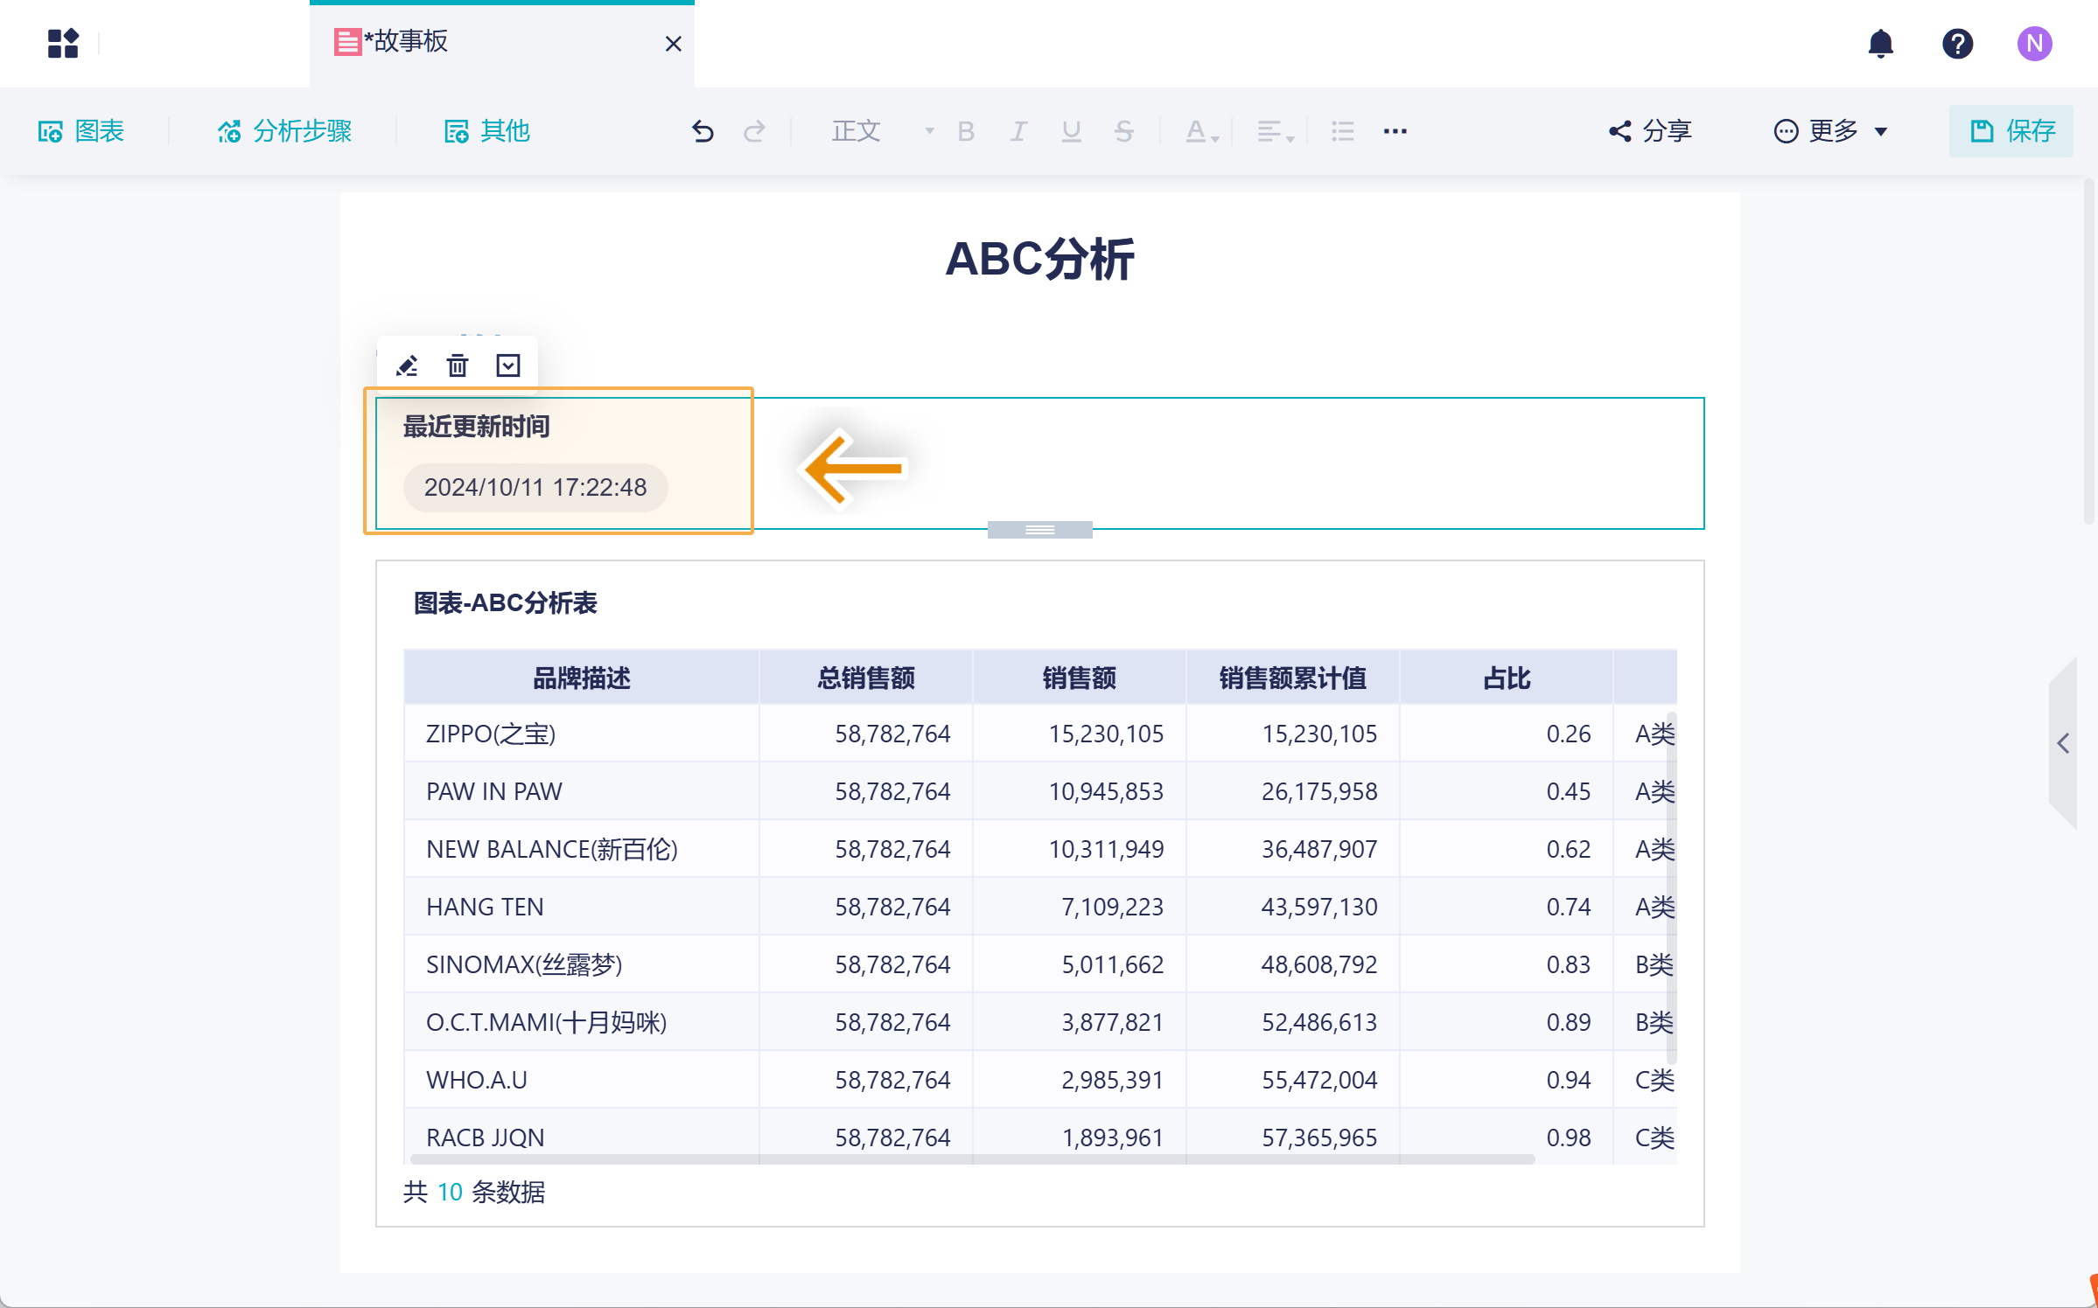Screen dimensions: 2098x1308
Task: Open the 分析步骤 menu
Action: (285, 131)
